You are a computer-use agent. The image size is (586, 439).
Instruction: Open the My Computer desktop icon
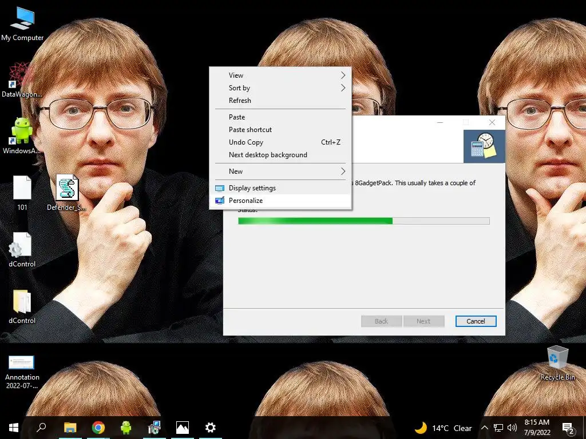[x=22, y=24]
